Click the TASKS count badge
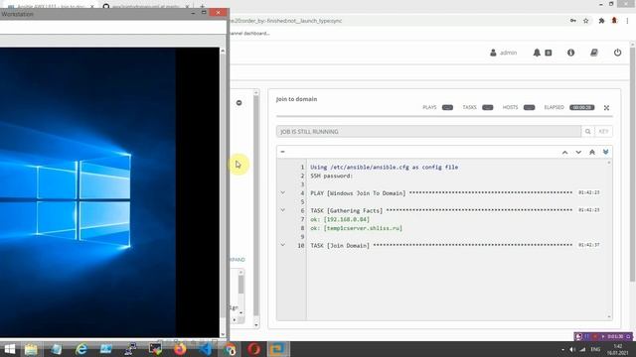This screenshot has height=357, width=636. point(488,108)
